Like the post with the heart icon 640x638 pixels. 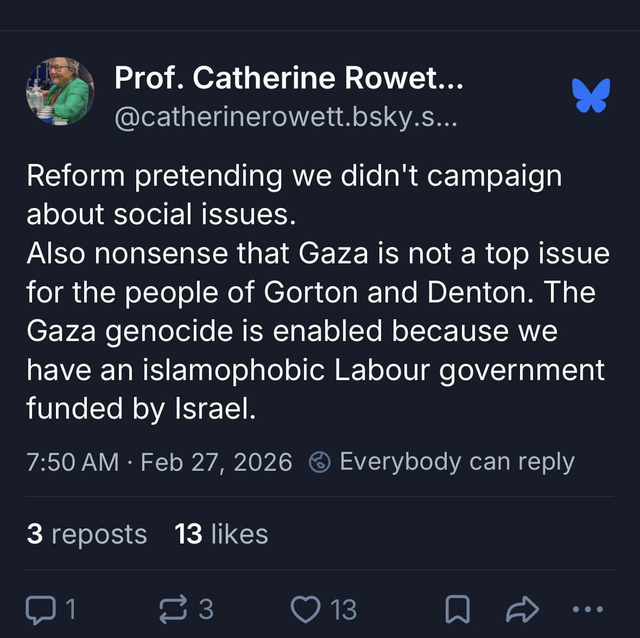point(307,609)
